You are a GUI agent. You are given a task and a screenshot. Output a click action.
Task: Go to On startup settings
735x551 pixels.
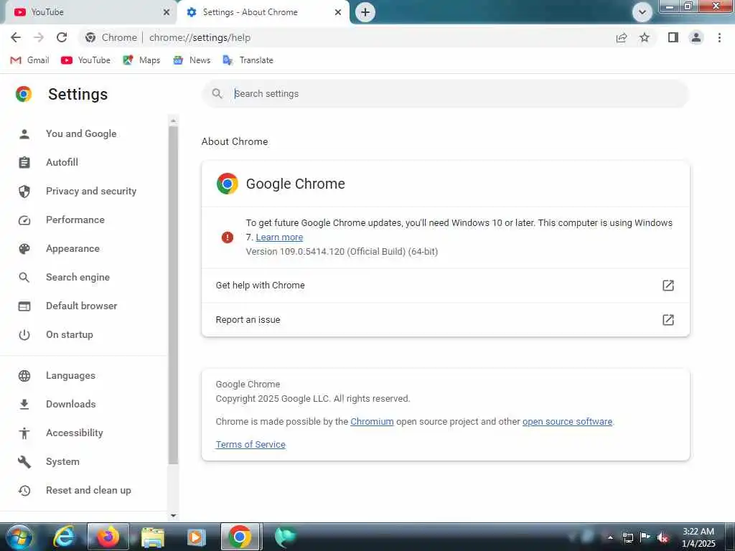tap(70, 334)
